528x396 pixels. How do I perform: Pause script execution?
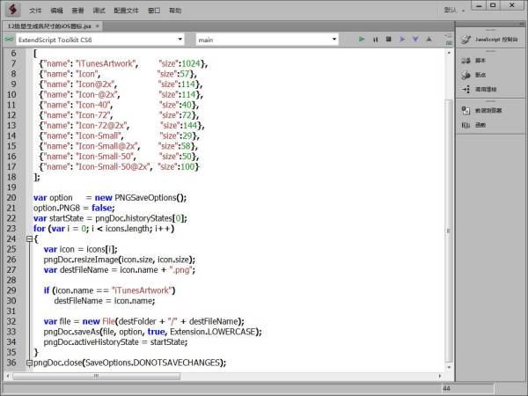tap(375, 40)
